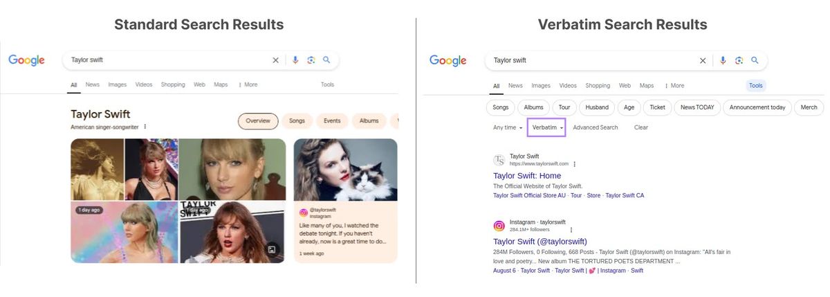The height and width of the screenshot is (297, 830).
Task: Click August 6 link under Instagram result
Action: pos(504,271)
